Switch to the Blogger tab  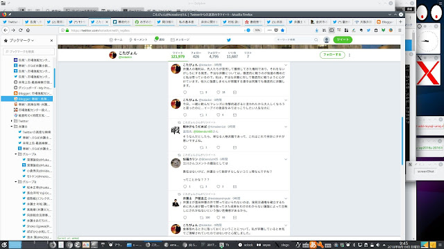point(386,21)
